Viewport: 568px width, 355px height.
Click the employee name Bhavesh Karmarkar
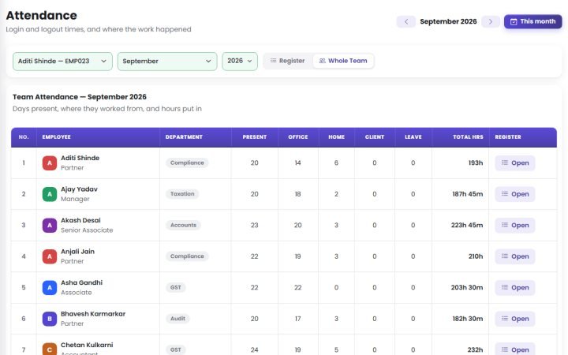point(93,314)
